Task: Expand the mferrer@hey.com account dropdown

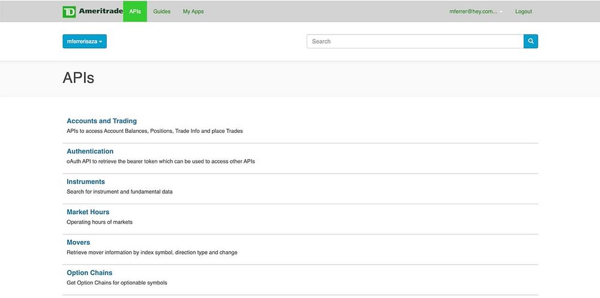Action: click(x=476, y=11)
